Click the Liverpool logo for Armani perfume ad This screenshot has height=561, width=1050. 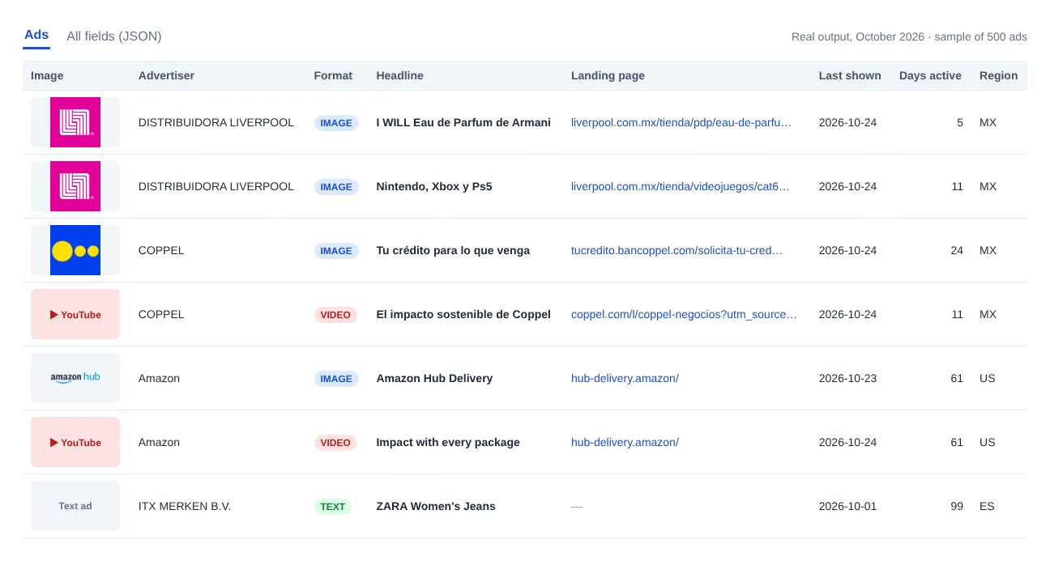pos(75,122)
